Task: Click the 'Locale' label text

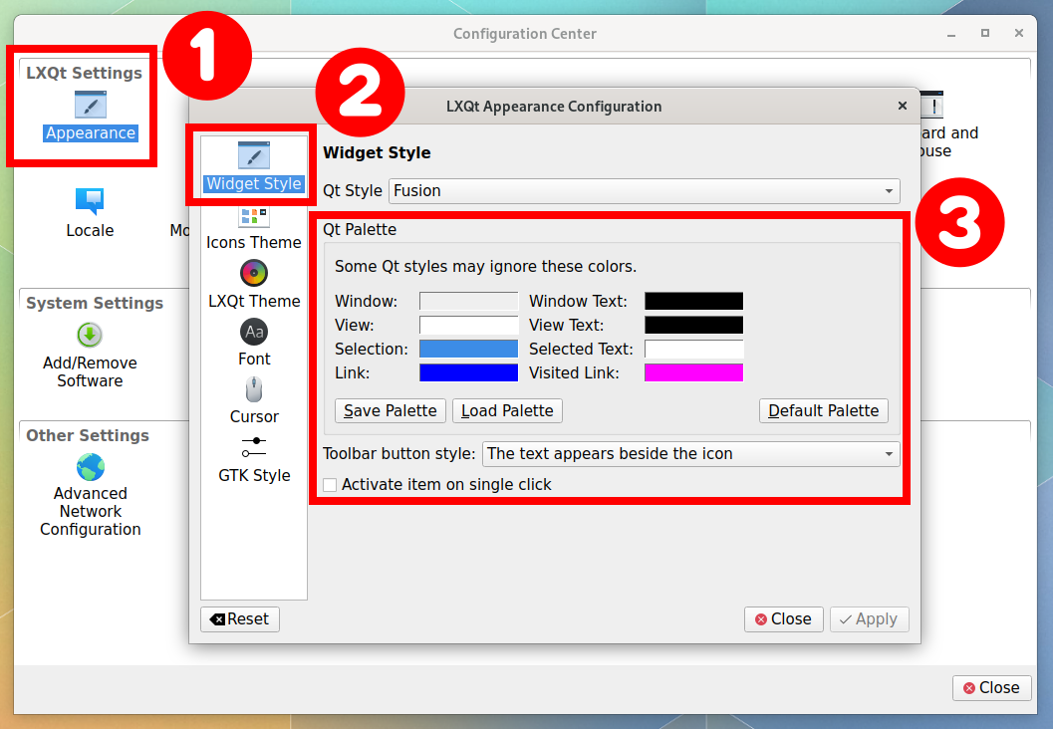Action: [90, 230]
